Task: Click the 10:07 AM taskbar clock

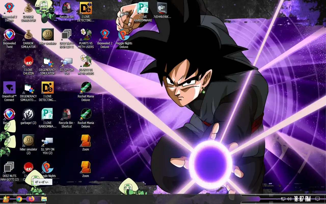Action: tap(302, 199)
